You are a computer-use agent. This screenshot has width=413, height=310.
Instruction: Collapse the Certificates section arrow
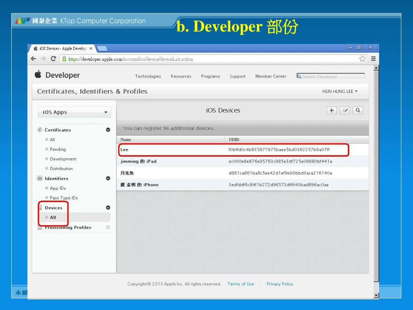click(108, 130)
